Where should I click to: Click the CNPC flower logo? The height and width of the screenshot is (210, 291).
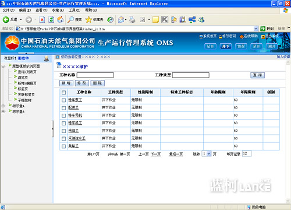[12, 43]
